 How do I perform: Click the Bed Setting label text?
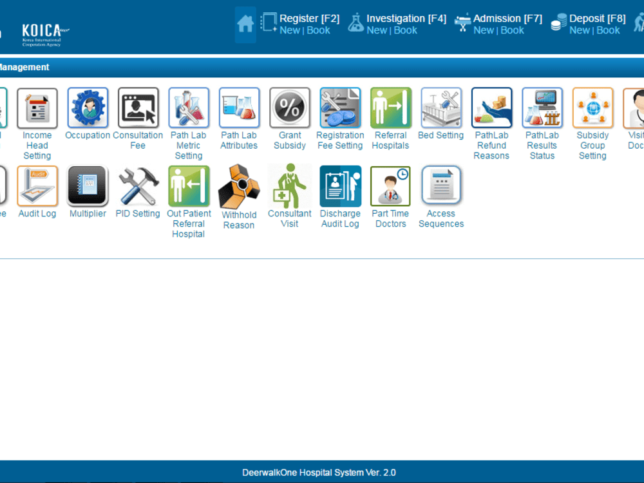(440, 135)
